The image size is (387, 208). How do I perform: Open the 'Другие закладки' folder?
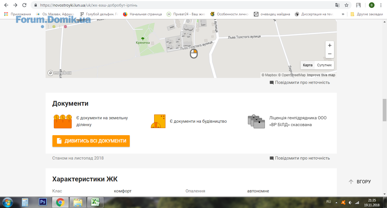pos(367,14)
